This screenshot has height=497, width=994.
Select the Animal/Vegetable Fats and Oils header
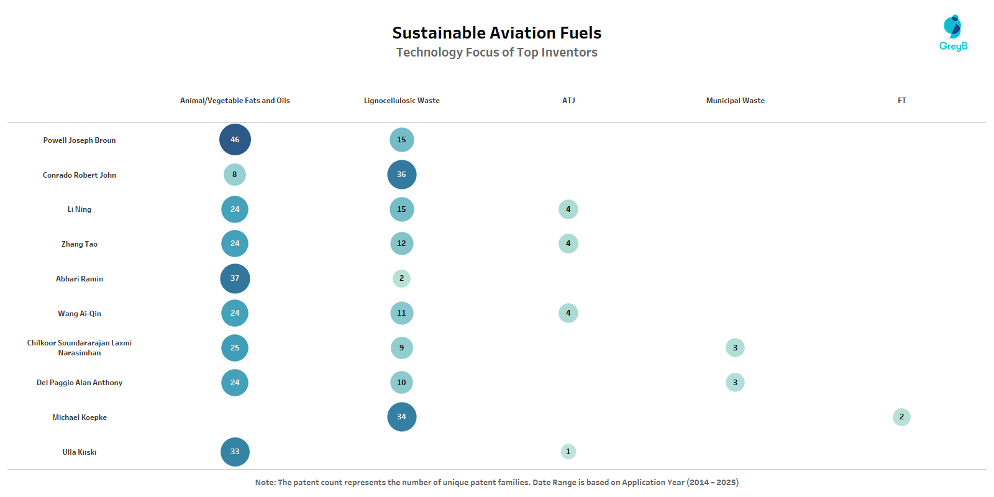tap(235, 101)
